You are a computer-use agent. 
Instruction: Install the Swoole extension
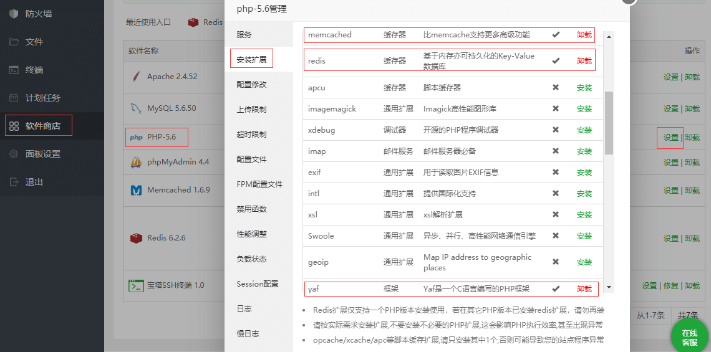click(x=584, y=236)
